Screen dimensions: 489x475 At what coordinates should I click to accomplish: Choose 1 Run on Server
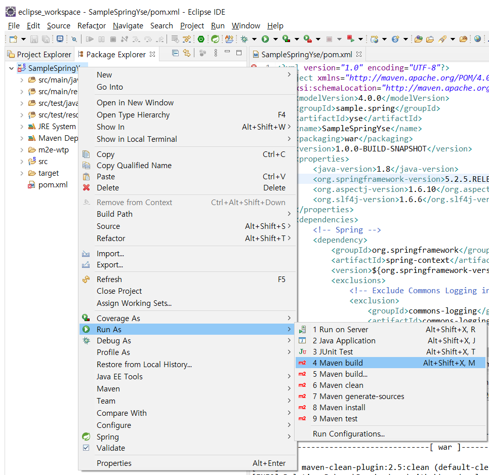click(x=390, y=330)
